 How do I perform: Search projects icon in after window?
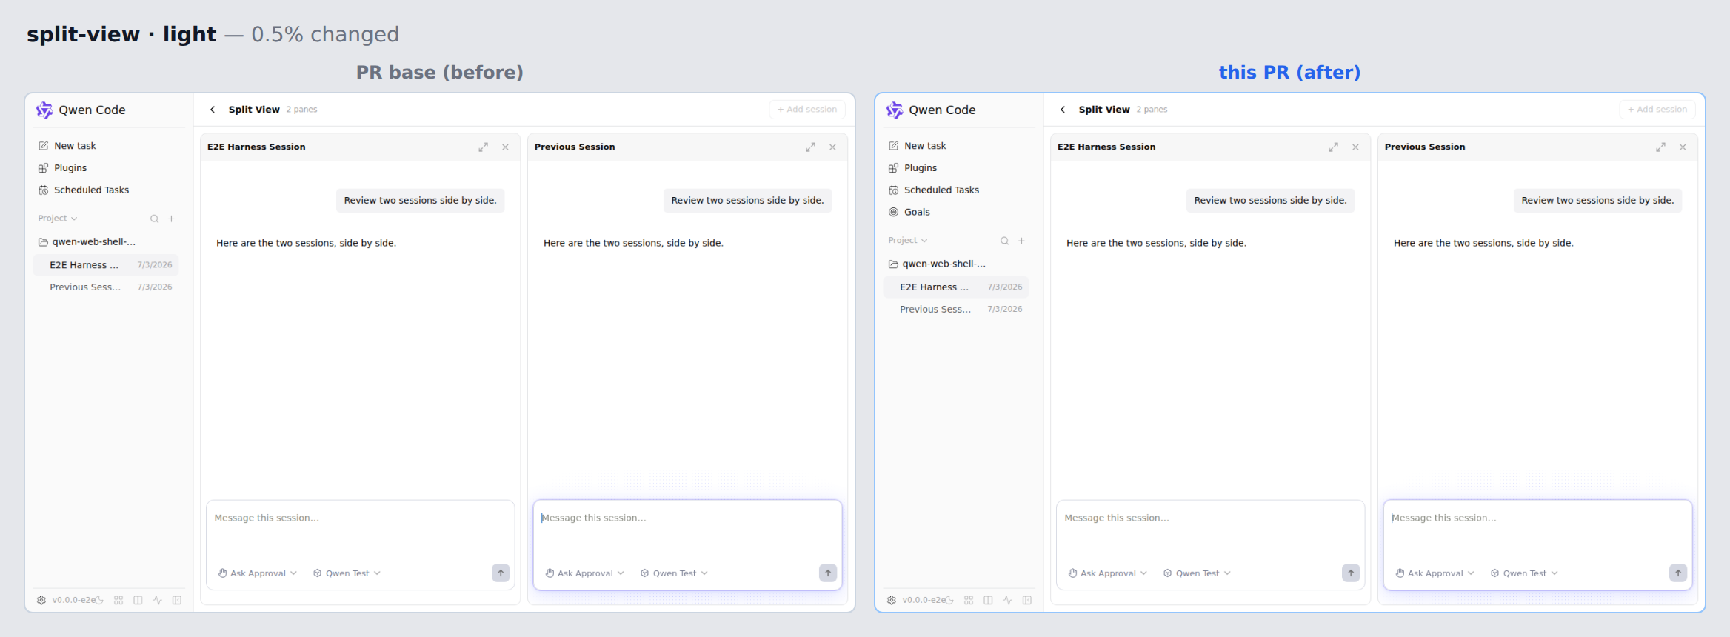[1004, 241]
